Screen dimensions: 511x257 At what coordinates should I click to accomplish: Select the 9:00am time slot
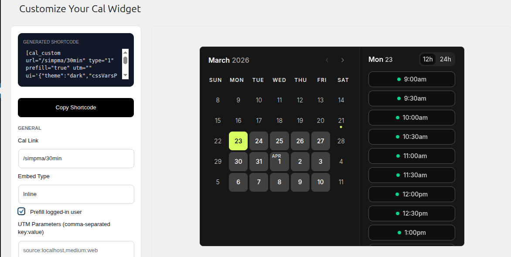[412, 79]
